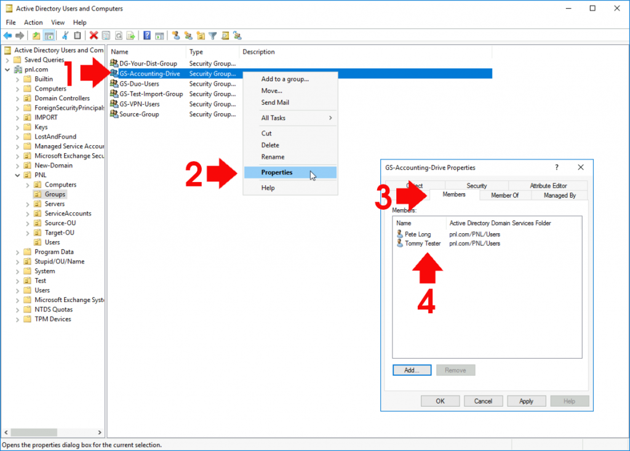Switch to the Member Of tab

tap(504, 195)
